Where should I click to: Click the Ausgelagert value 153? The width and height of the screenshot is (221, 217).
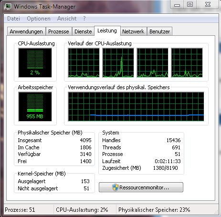[x=85, y=181]
